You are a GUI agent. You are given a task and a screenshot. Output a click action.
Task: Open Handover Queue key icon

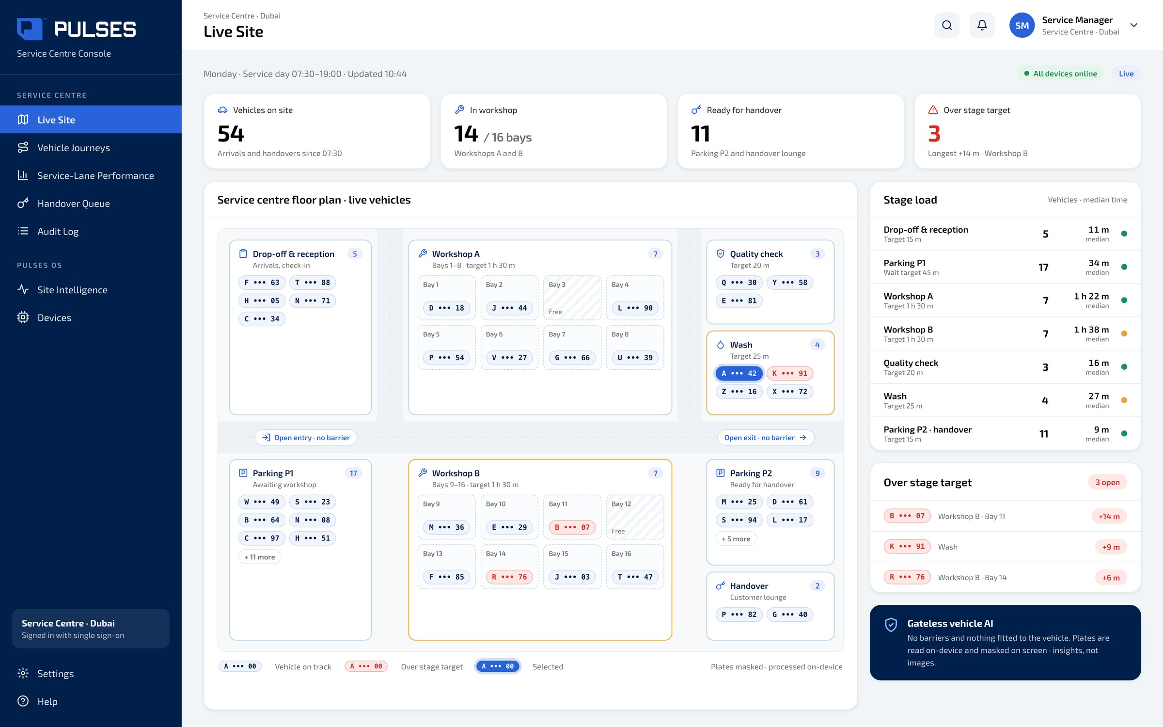pyautogui.click(x=23, y=204)
